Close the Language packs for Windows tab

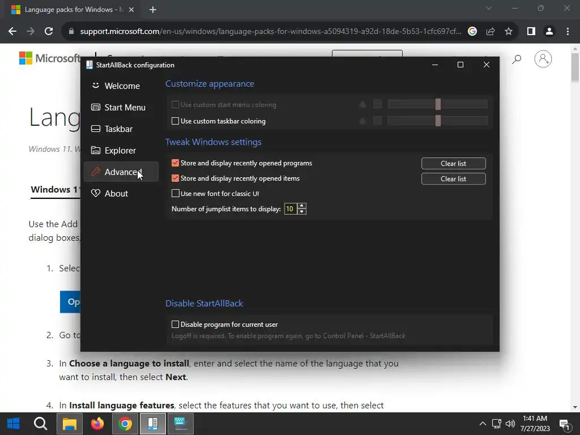(131, 10)
